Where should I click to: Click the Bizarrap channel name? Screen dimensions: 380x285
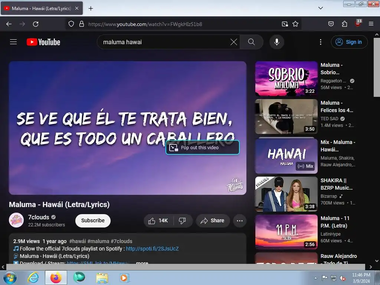[x=329, y=196]
